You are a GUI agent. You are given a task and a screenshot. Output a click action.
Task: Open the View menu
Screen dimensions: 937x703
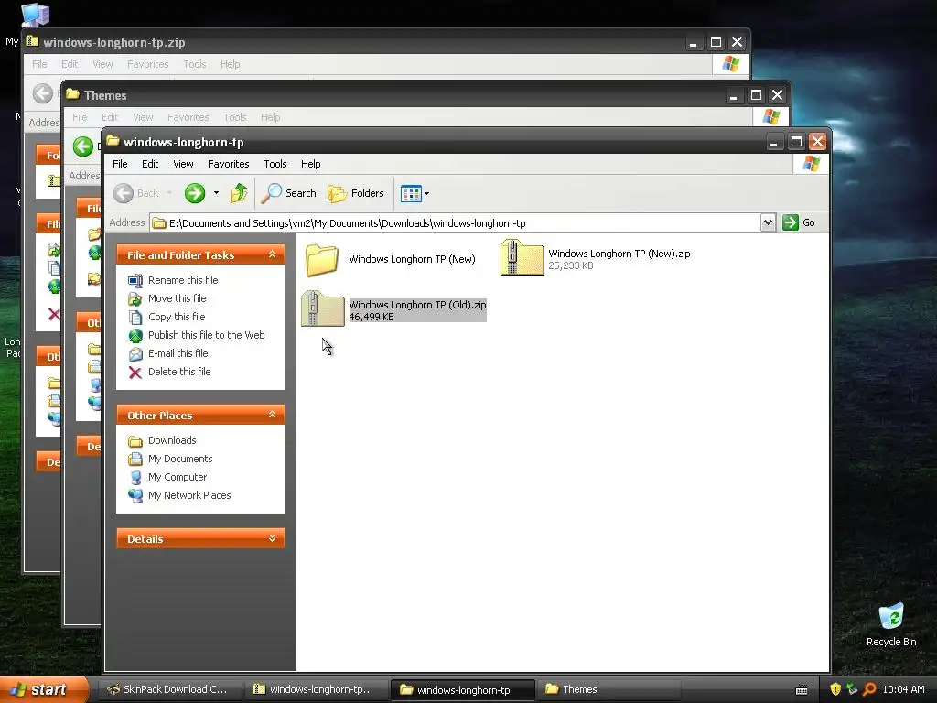pos(183,164)
